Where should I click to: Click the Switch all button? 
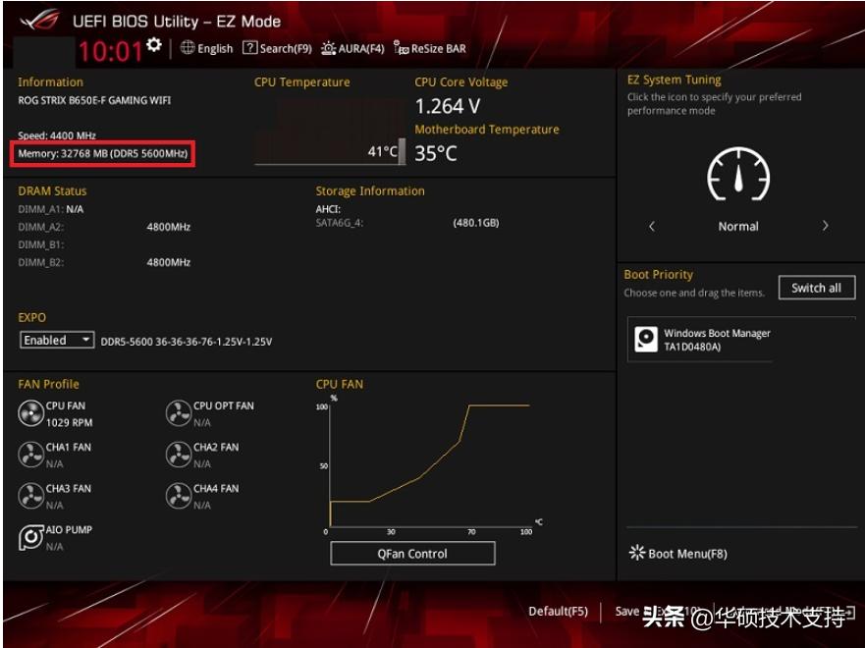pos(817,288)
